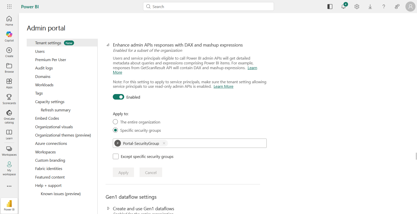Click the "Apply to:" label
Image resolution: width=417 pixels, height=214 pixels.
pos(121,114)
